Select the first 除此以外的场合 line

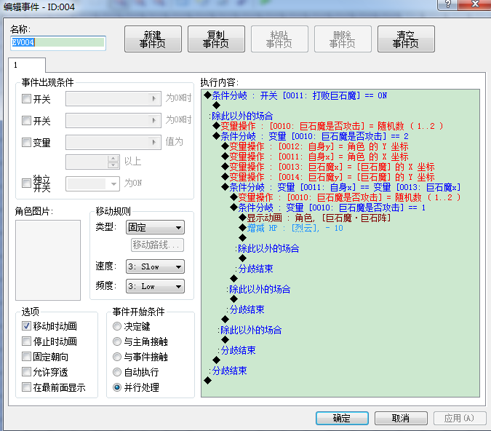click(241, 116)
